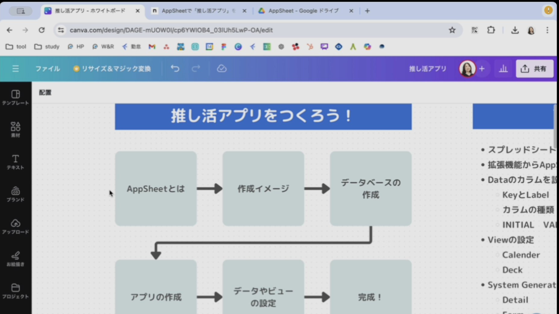Open the Elements (素材) sidebar panel
Viewport: 559px width, 314px height.
pos(15,130)
